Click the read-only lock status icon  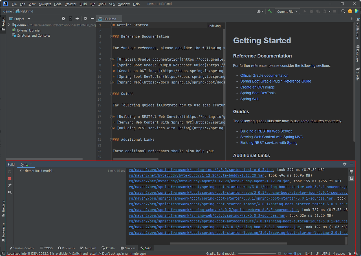pyautogui.click(x=349, y=253)
